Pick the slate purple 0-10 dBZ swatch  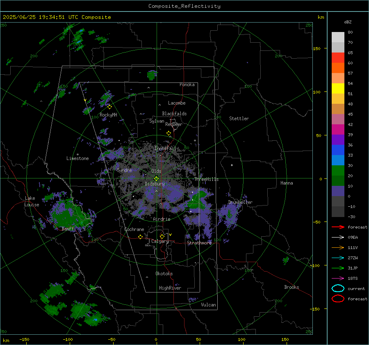[338, 191]
